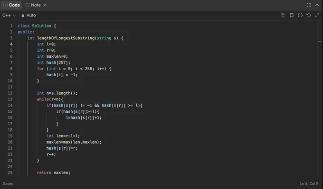This screenshot has height=189, width=323.
Task: Click the green code icon on Code tab
Action: click(5, 5)
